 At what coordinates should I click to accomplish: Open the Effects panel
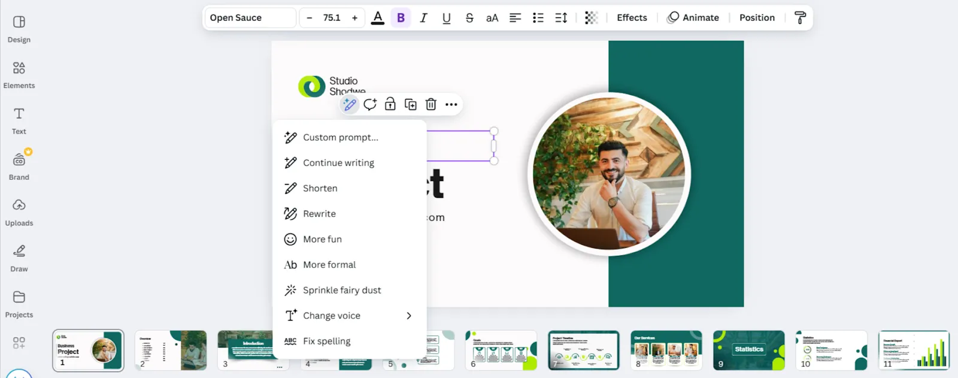coord(632,18)
